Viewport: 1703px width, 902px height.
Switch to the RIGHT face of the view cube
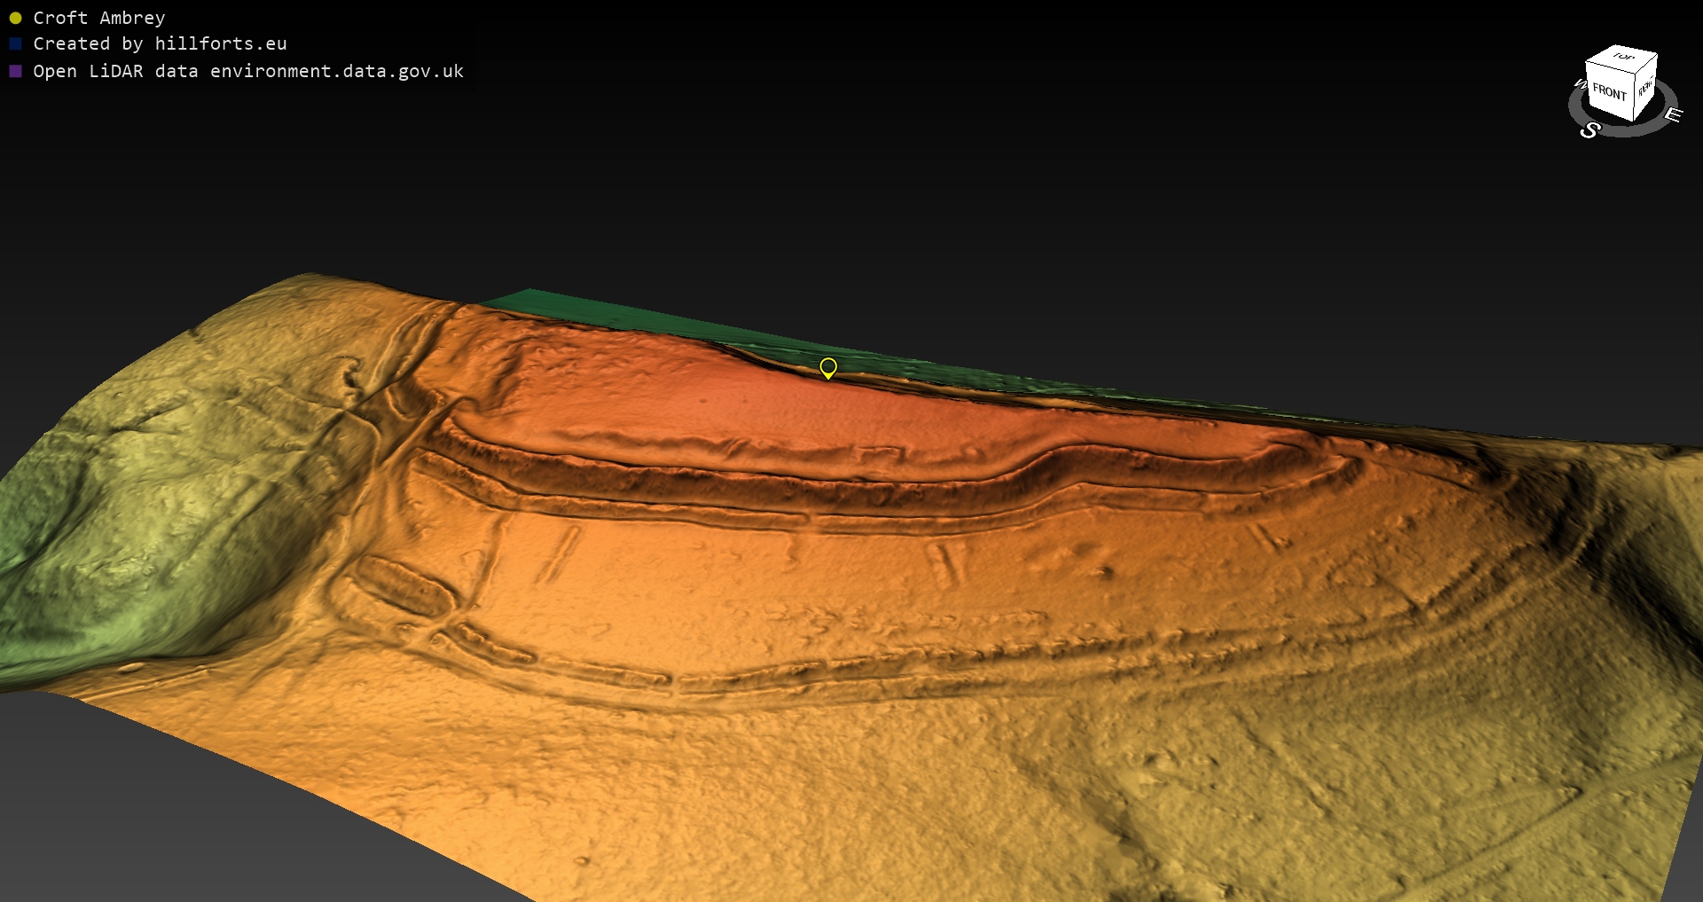(1645, 88)
